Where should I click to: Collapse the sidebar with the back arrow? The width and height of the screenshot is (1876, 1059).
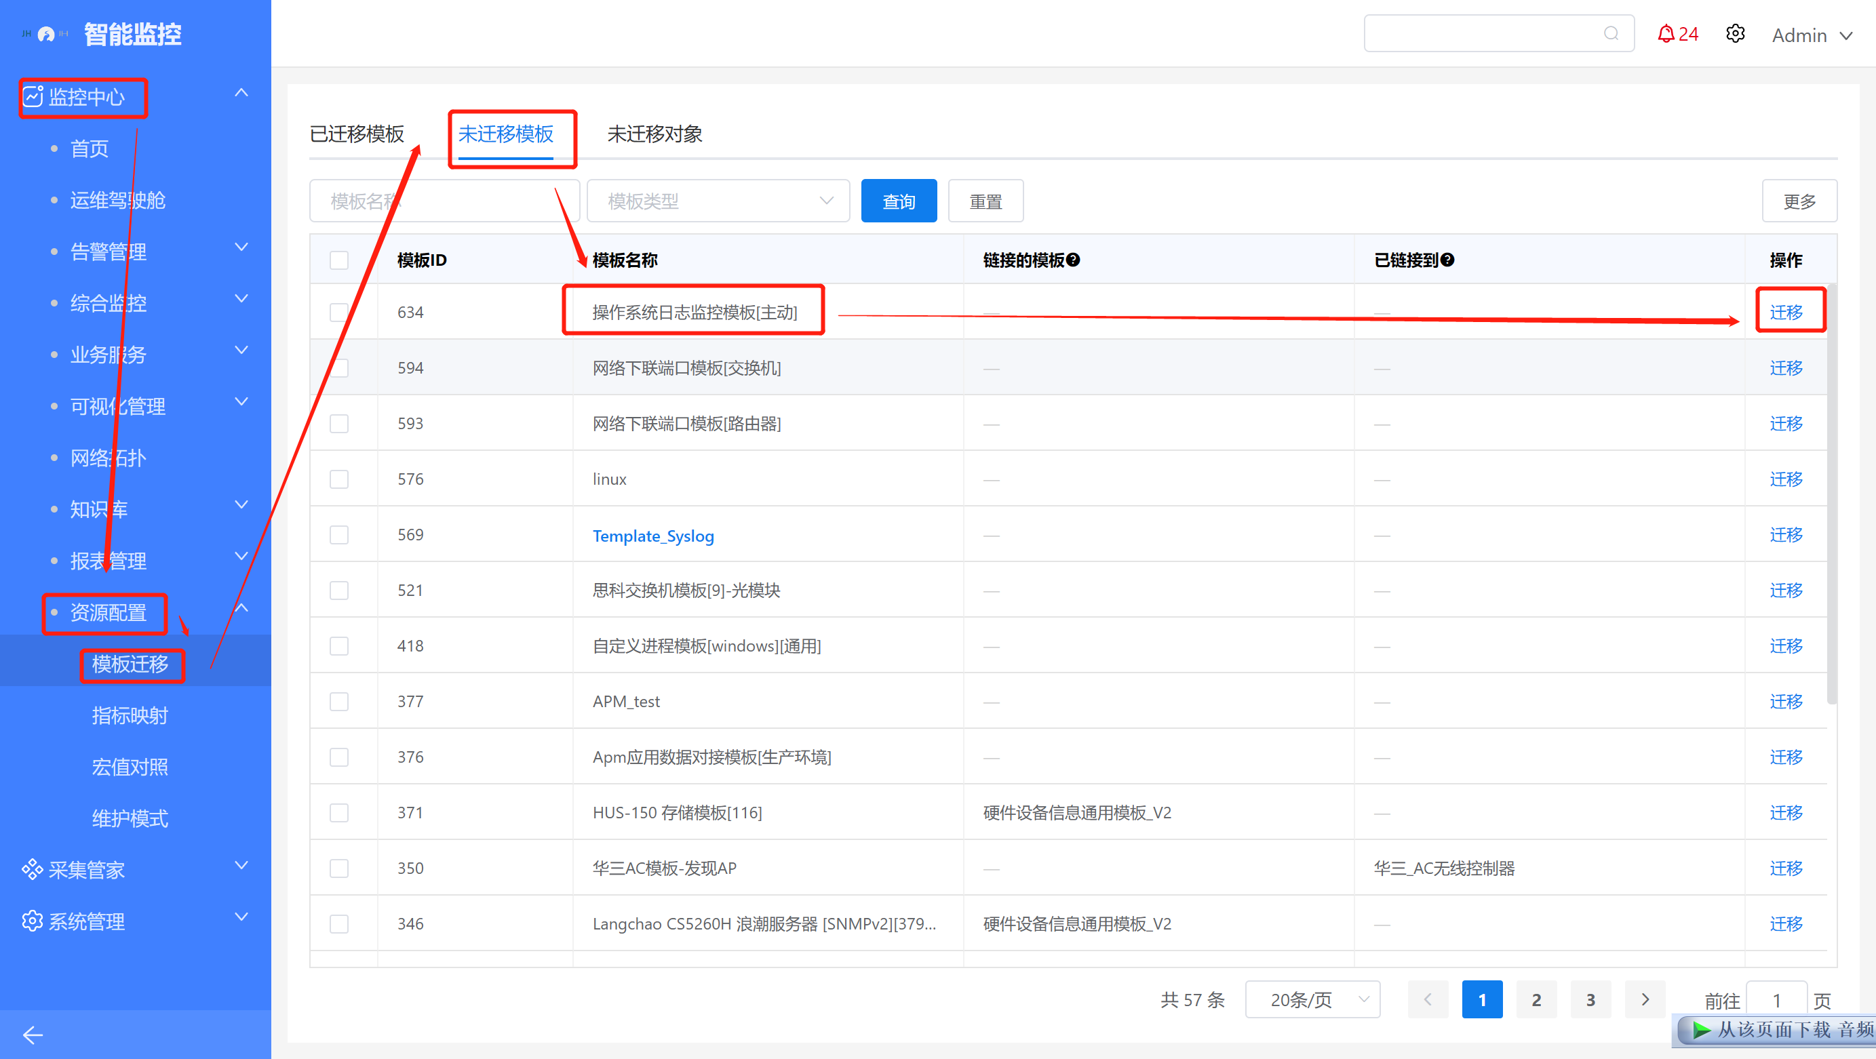coord(33,1035)
